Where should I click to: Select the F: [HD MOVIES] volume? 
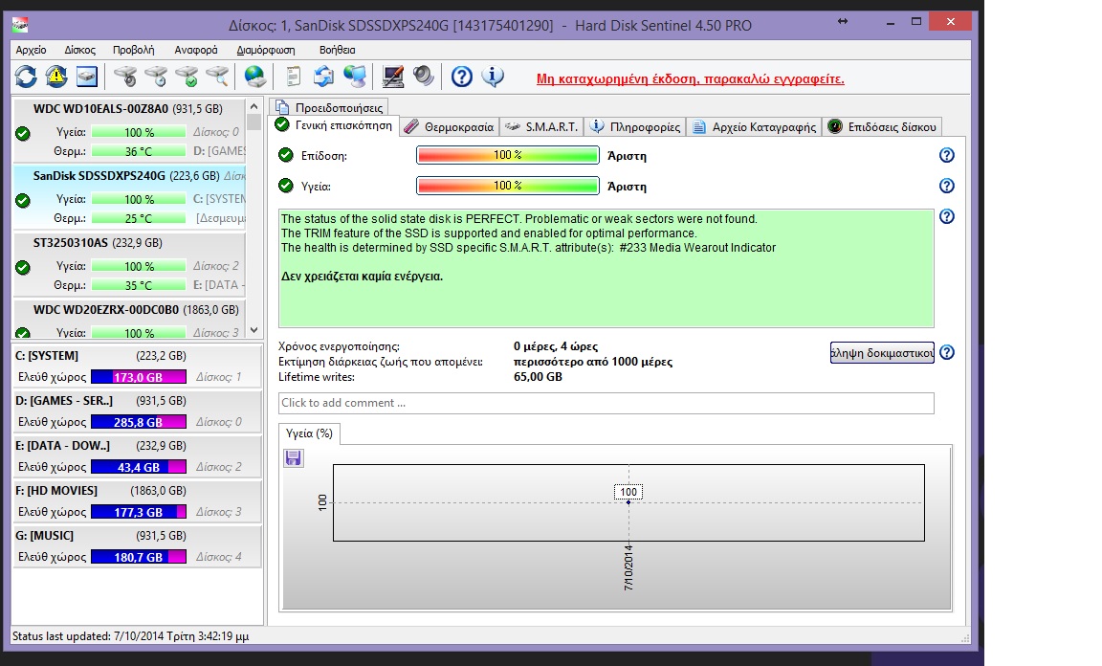click(x=137, y=501)
